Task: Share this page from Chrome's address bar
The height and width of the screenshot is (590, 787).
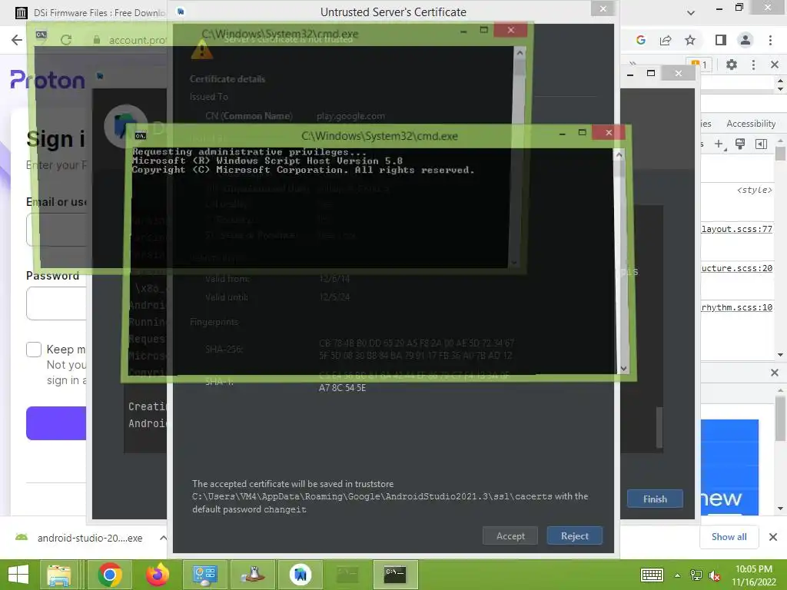Action: 666,40
